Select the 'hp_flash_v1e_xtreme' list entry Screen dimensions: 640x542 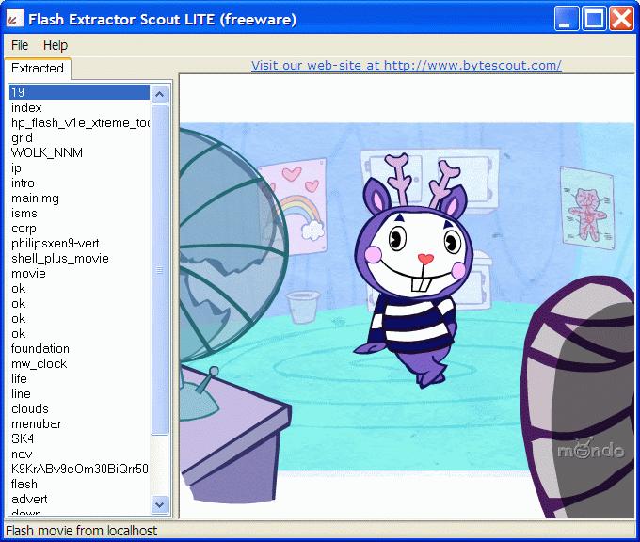pyautogui.click(x=79, y=123)
